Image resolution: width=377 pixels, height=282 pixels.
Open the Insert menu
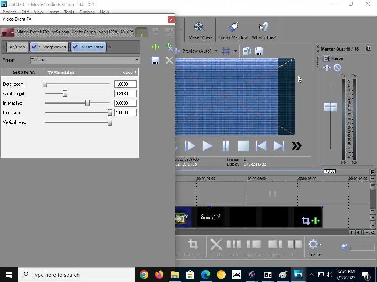coord(53,12)
